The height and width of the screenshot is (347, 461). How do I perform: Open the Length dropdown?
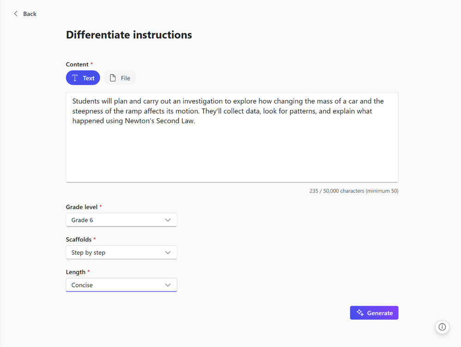(x=121, y=285)
